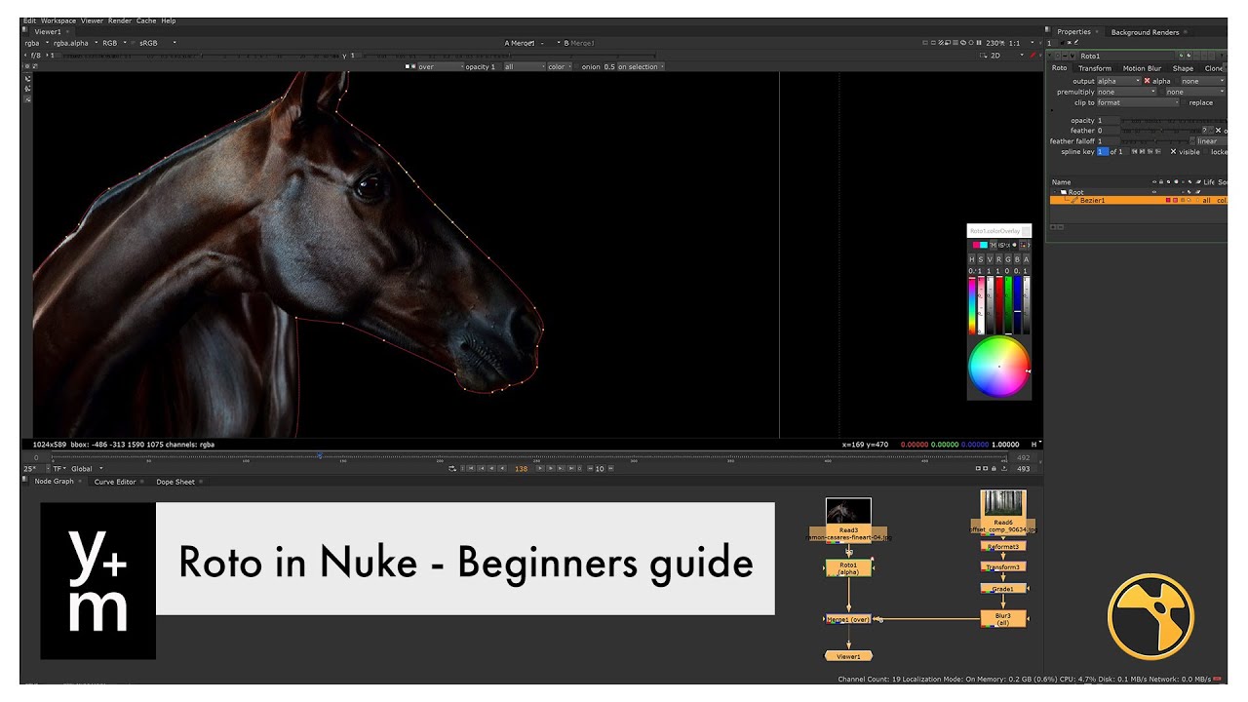Open the Transform tab in Roto1
Image resolution: width=1248 pixels, height=702 pixels.
[1094, 68]
